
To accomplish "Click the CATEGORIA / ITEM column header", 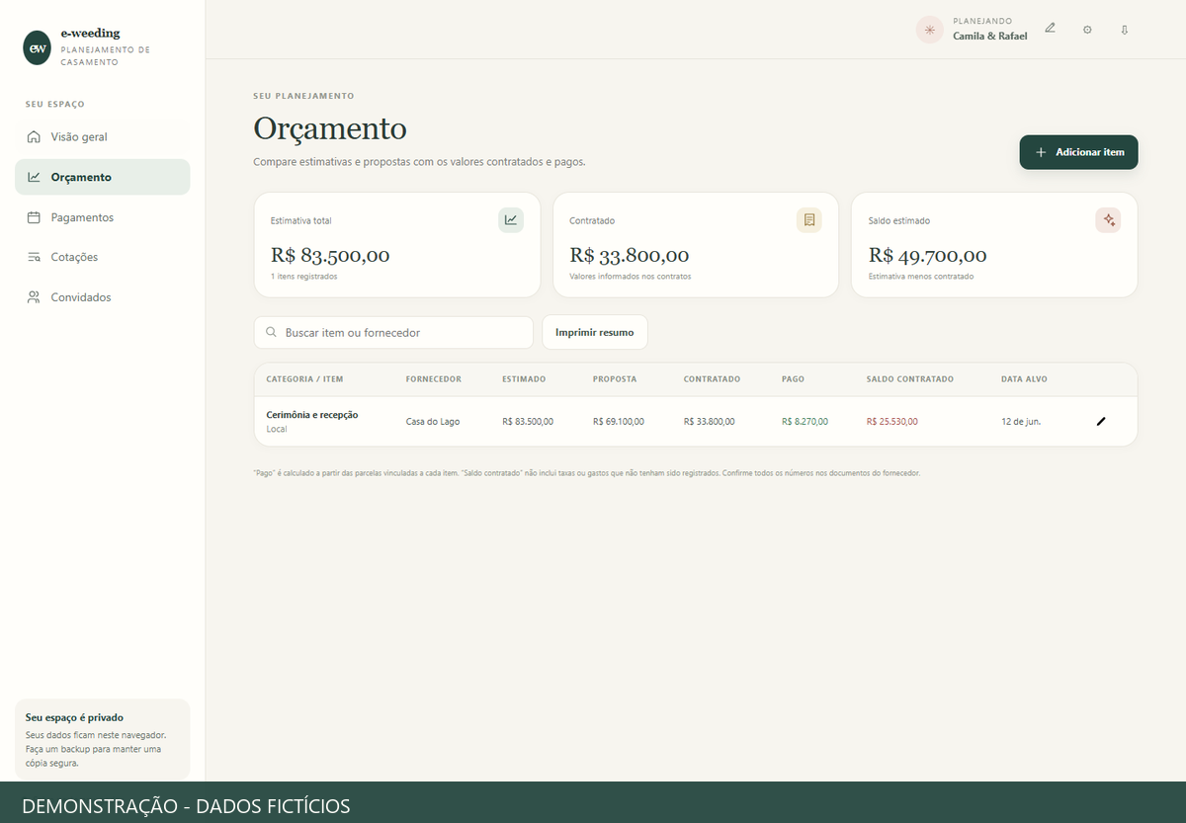I will pos(305,379).
